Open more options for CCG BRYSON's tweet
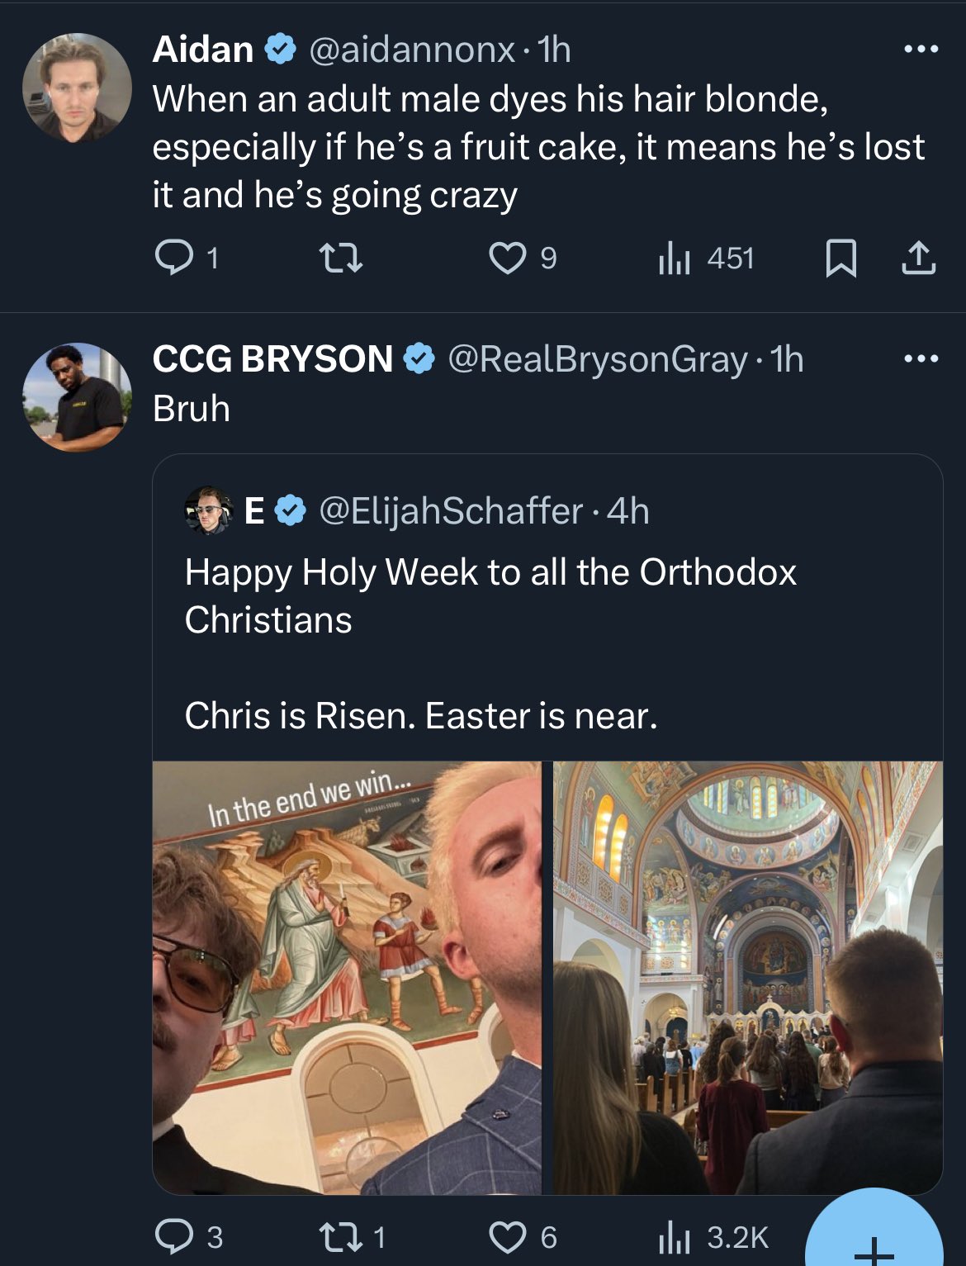Screen dimensions: 966x1266 [921, 358]
